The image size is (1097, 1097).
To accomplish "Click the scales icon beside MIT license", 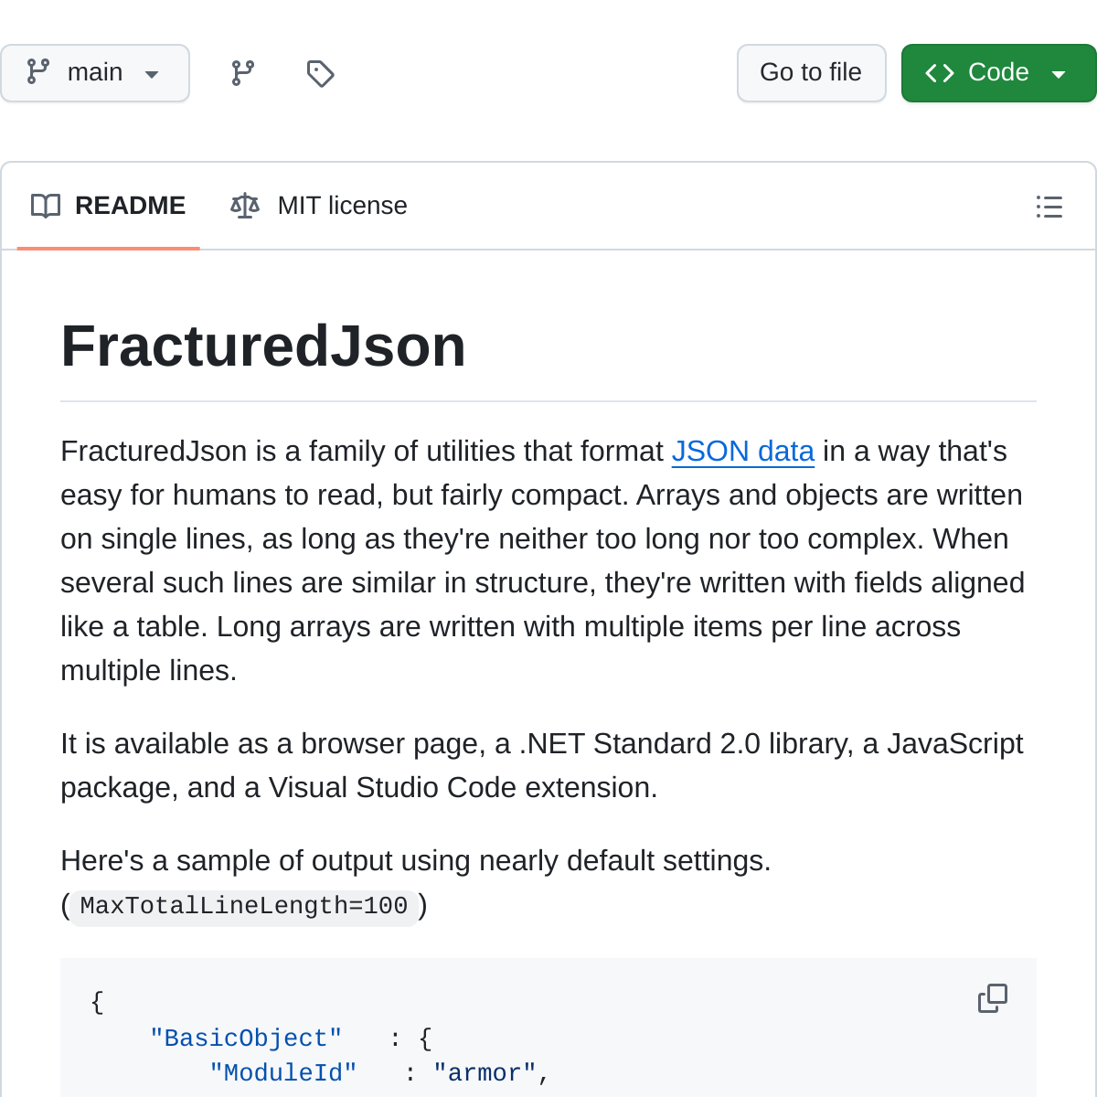I will [244, 206].
